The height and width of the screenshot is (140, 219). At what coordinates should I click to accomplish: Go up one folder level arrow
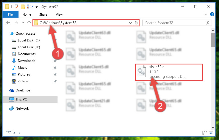(x=29, y=23)
